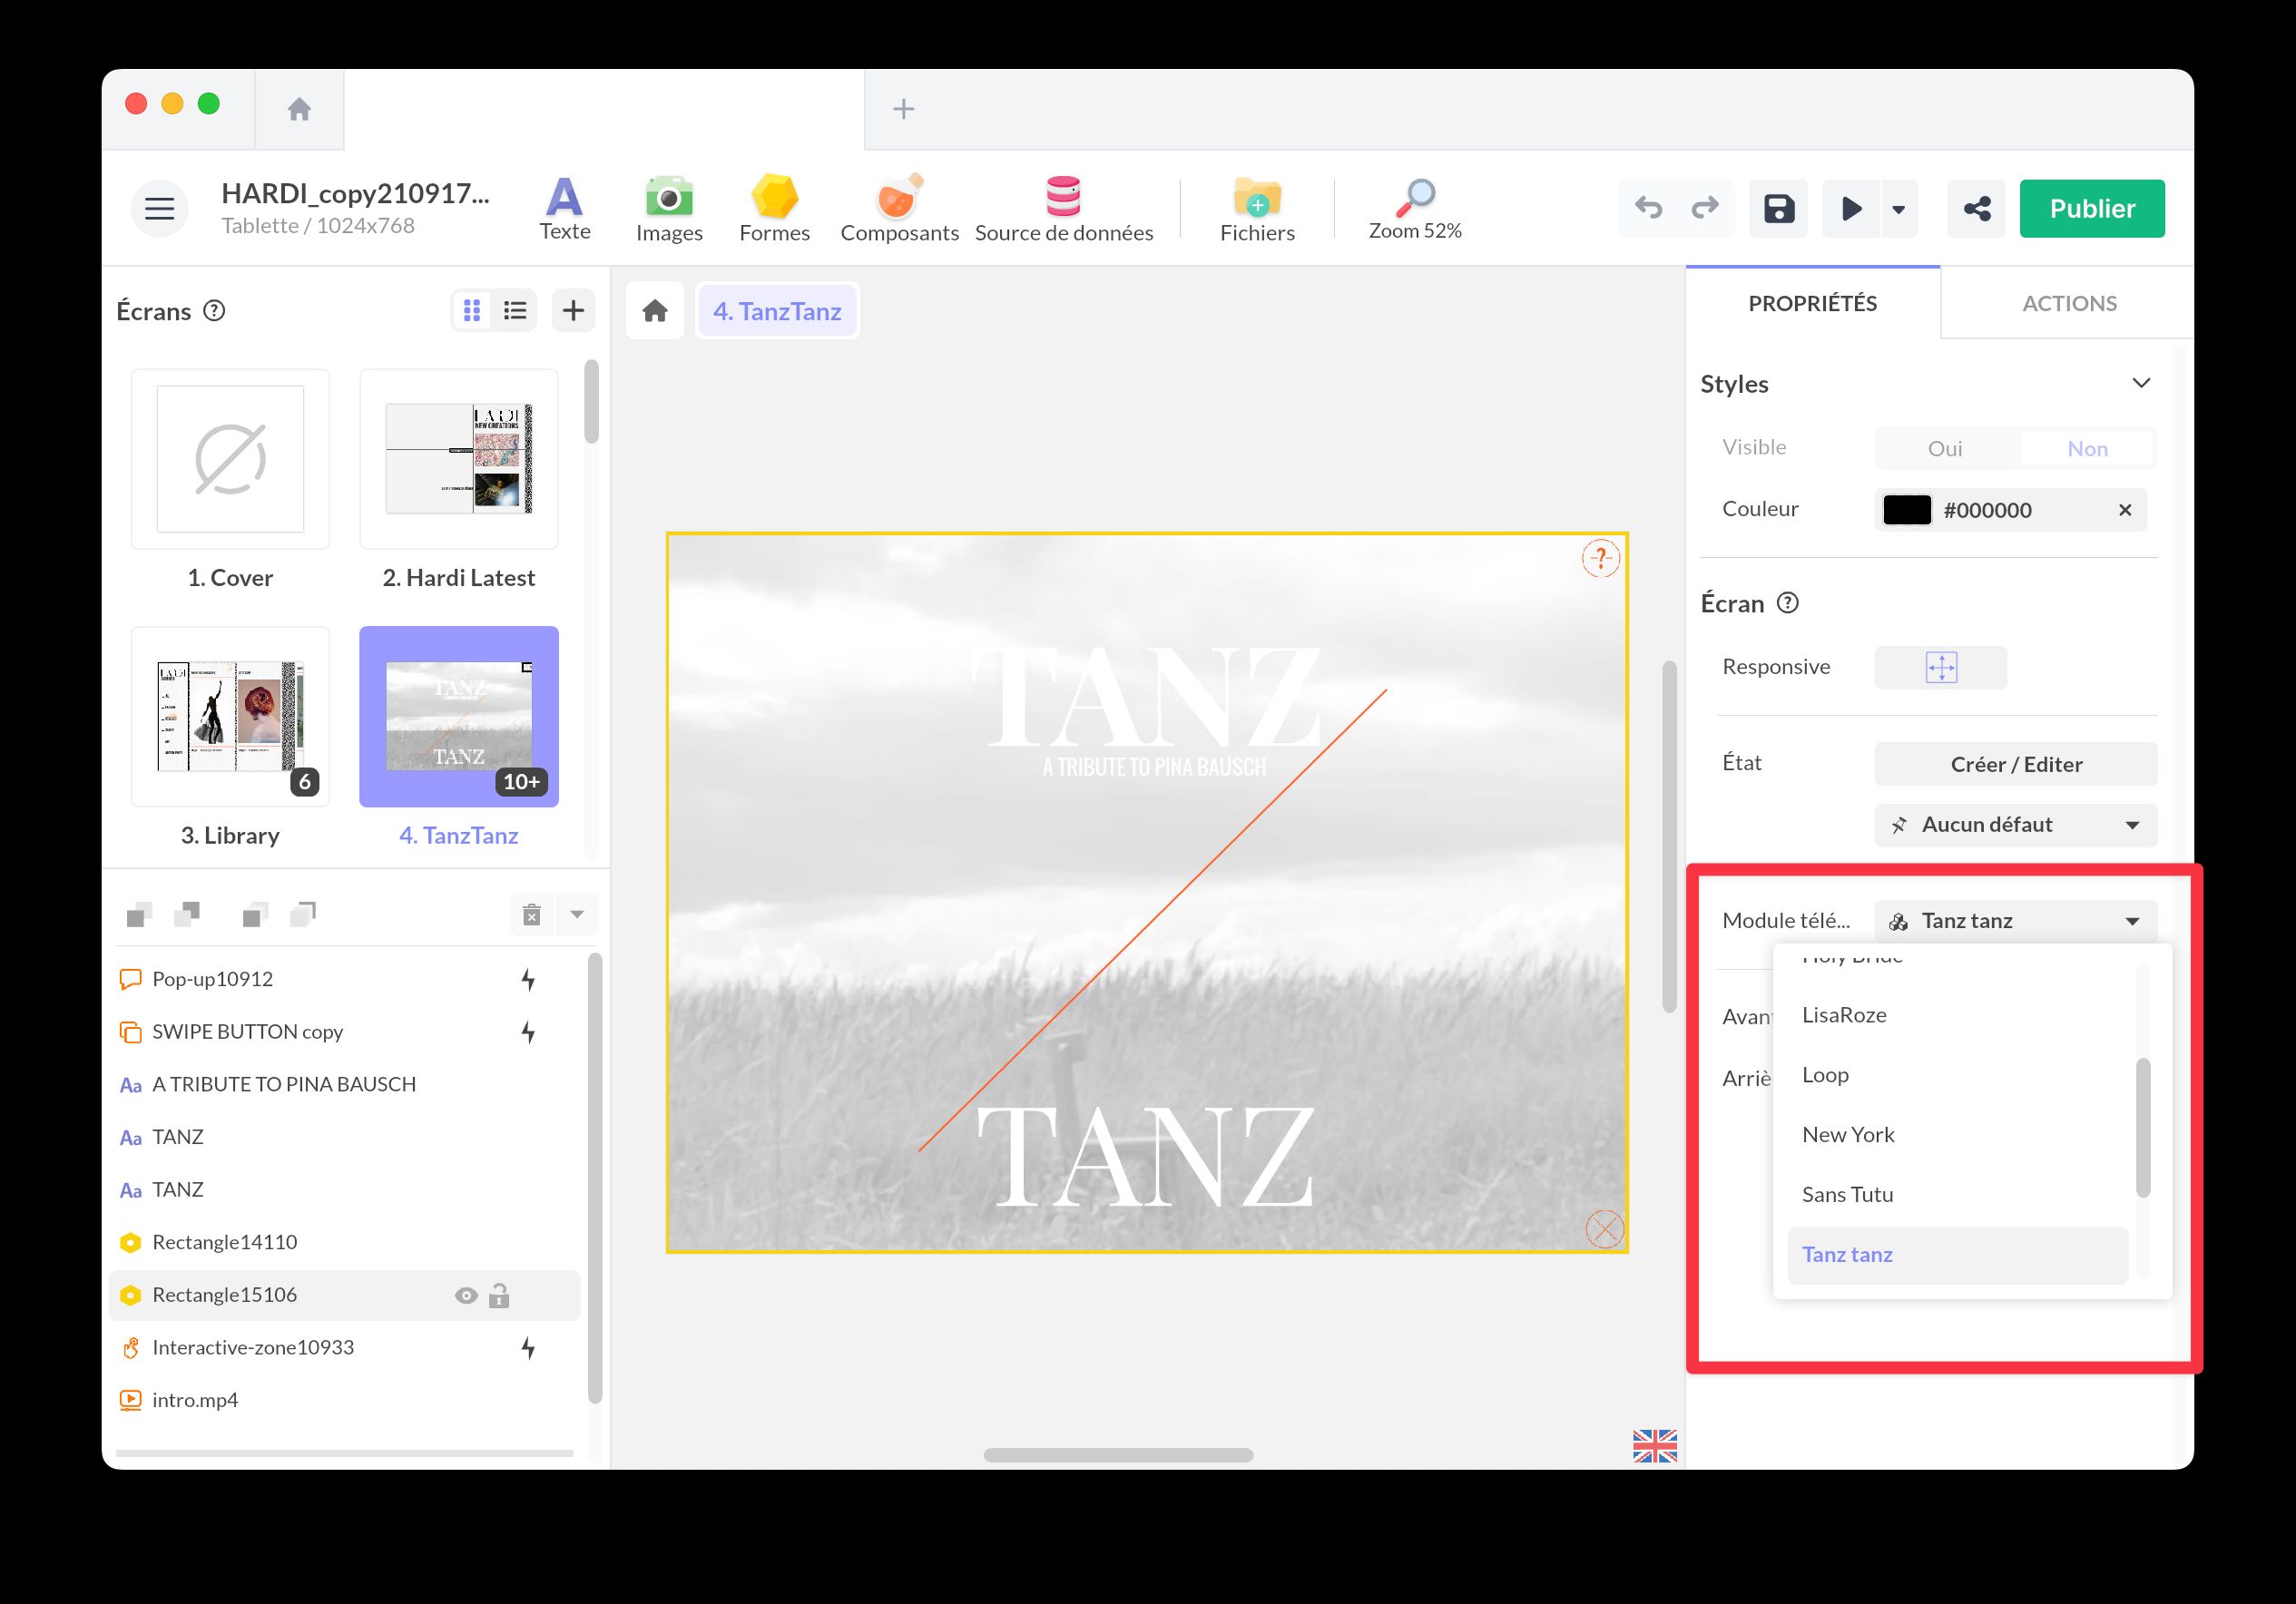Screen dimensions: 2296x1604
Task: Open the Composants panel
Action: tap(897, 207)
